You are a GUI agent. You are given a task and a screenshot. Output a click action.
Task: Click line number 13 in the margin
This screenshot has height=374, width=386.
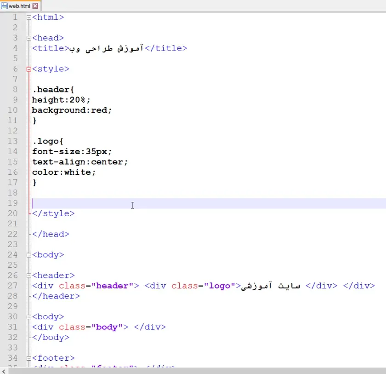click(13, 141)
